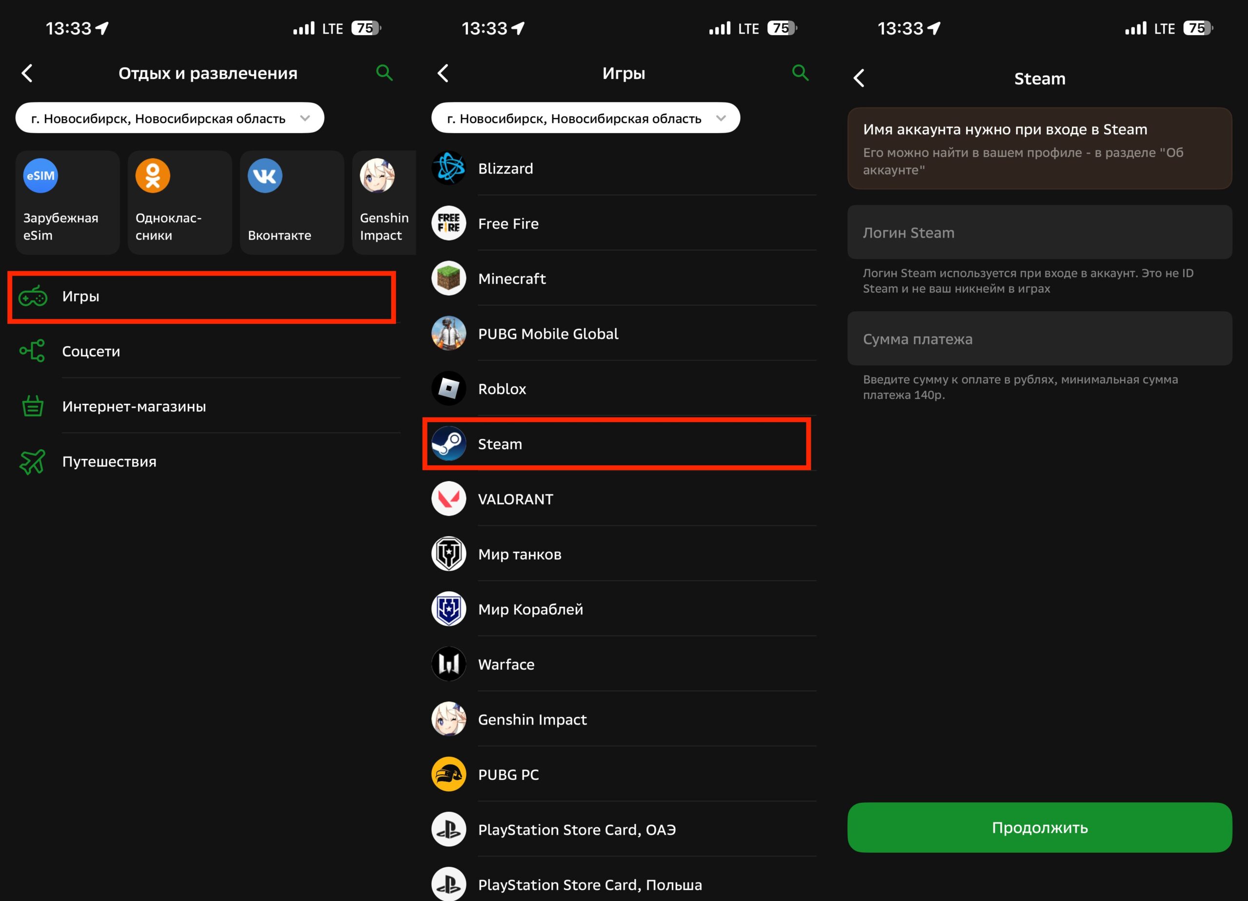Open the Genshin Impact shortcut tile
Image resolution: width=1248 pixels, height=901 pixels.
384,202
